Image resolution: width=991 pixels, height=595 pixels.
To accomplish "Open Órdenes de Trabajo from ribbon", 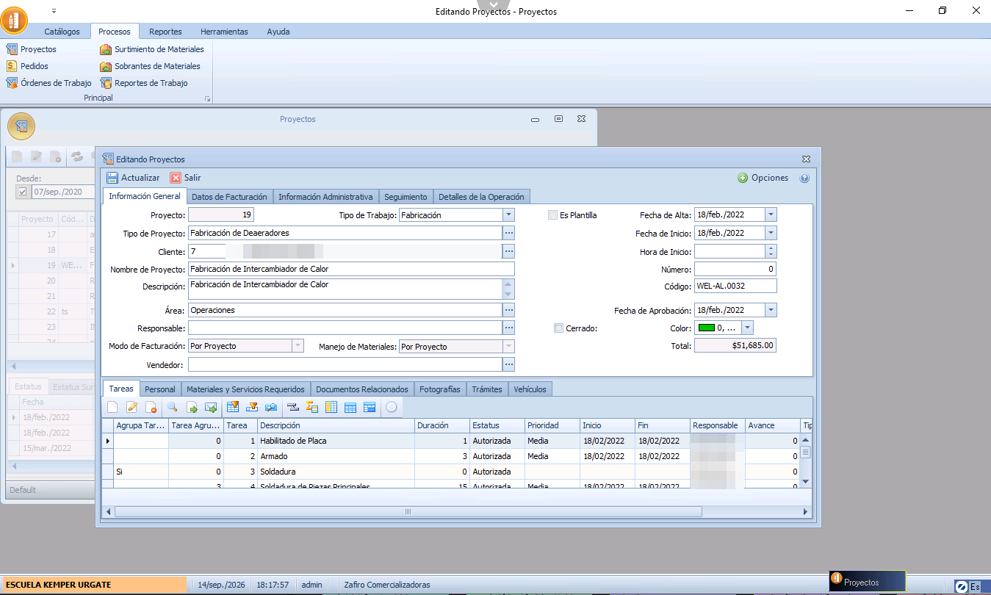I will [49, 83].
